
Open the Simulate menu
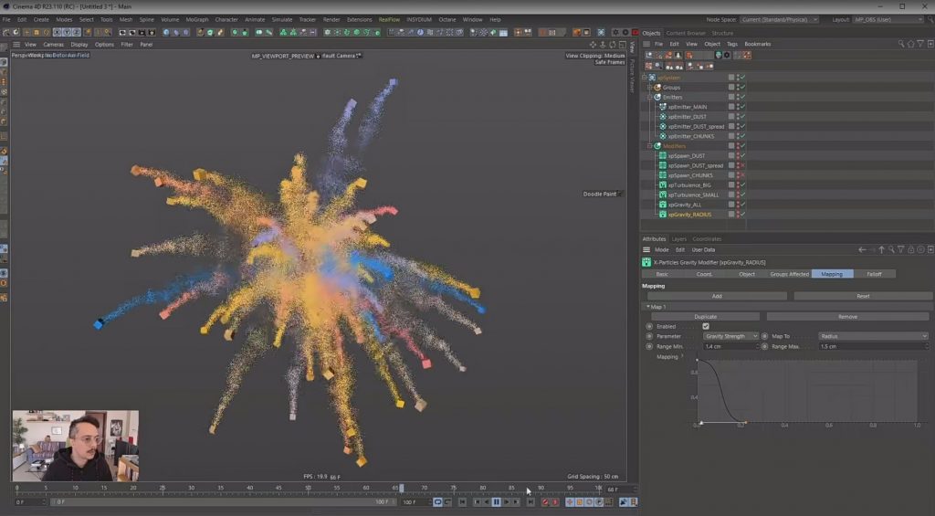282,20
